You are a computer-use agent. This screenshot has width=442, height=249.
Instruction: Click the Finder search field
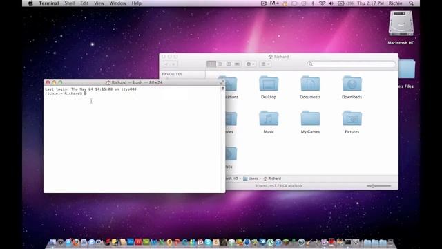[x=352, y=64]
